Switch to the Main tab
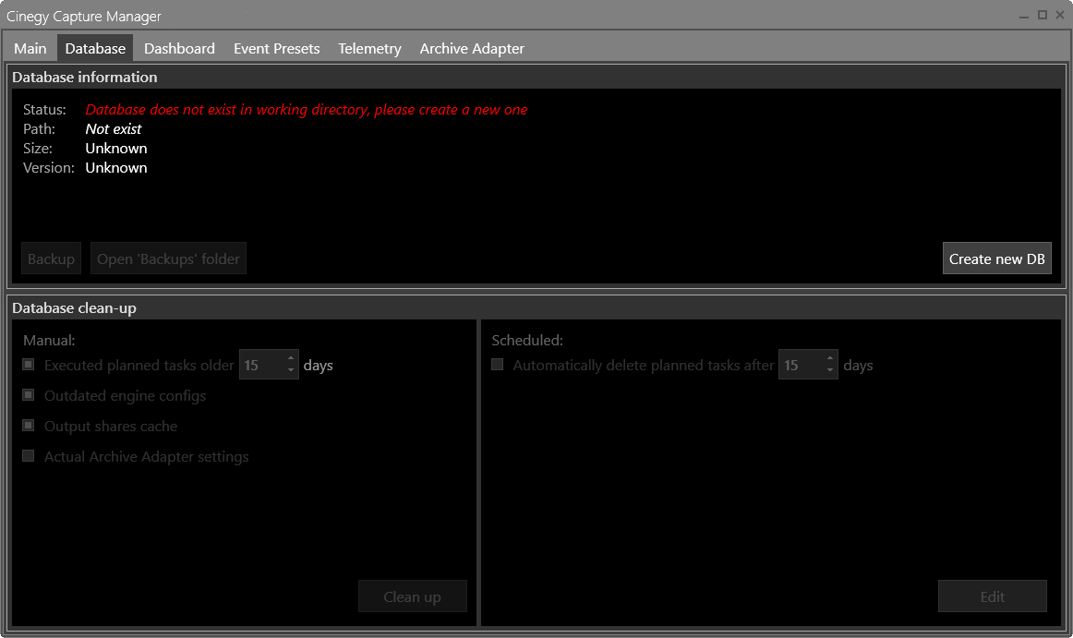 click(x=30, y=49)
